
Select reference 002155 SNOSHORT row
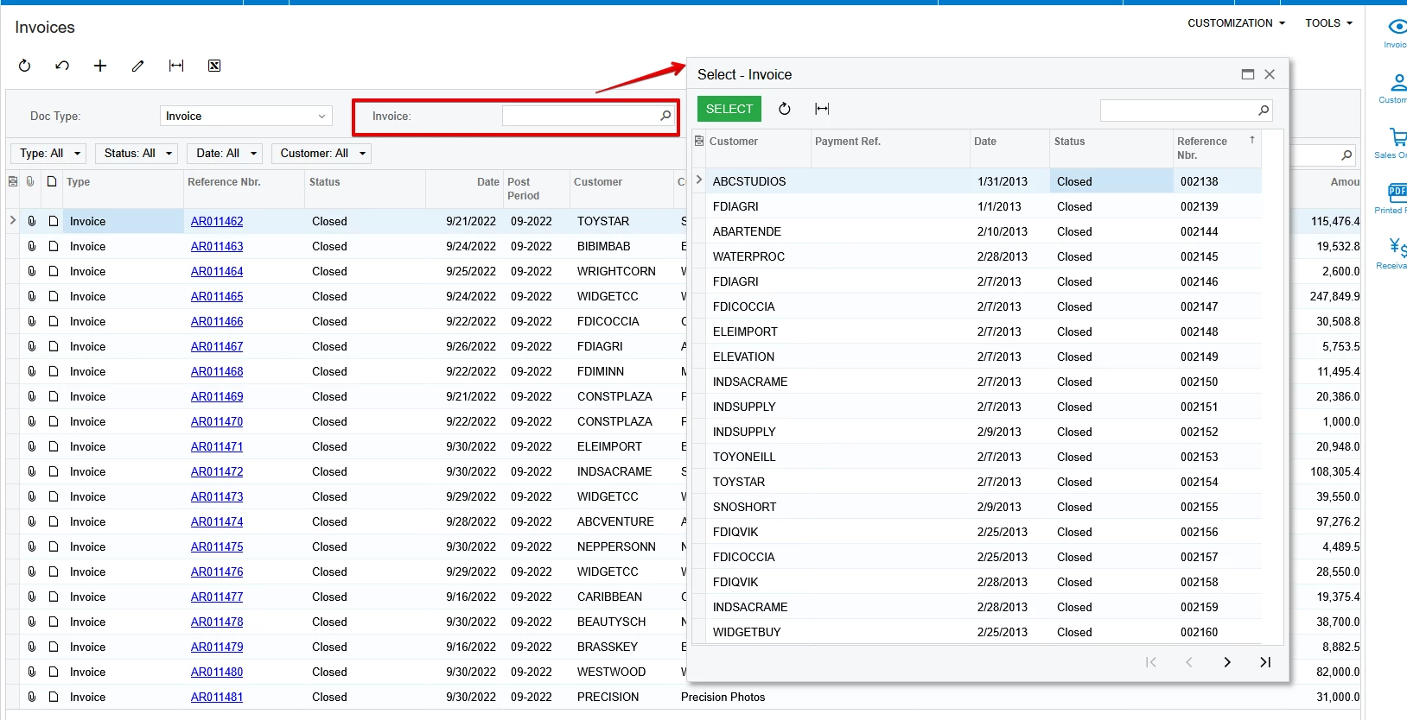coord(977,507)
